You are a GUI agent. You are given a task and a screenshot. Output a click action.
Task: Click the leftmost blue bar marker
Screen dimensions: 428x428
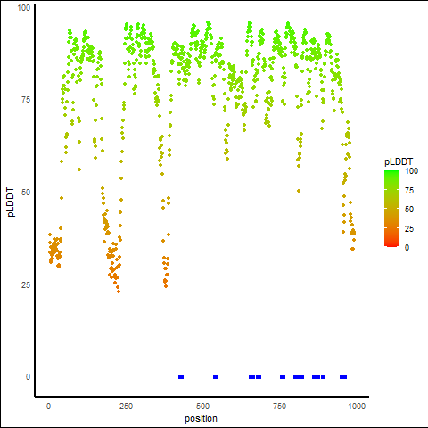(x=181, y=377)
